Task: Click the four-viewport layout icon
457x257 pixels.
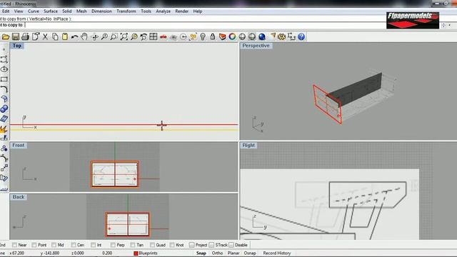Action: (154, 36)
